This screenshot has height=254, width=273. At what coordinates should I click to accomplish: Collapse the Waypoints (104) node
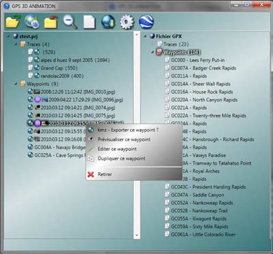pos(153,53)
